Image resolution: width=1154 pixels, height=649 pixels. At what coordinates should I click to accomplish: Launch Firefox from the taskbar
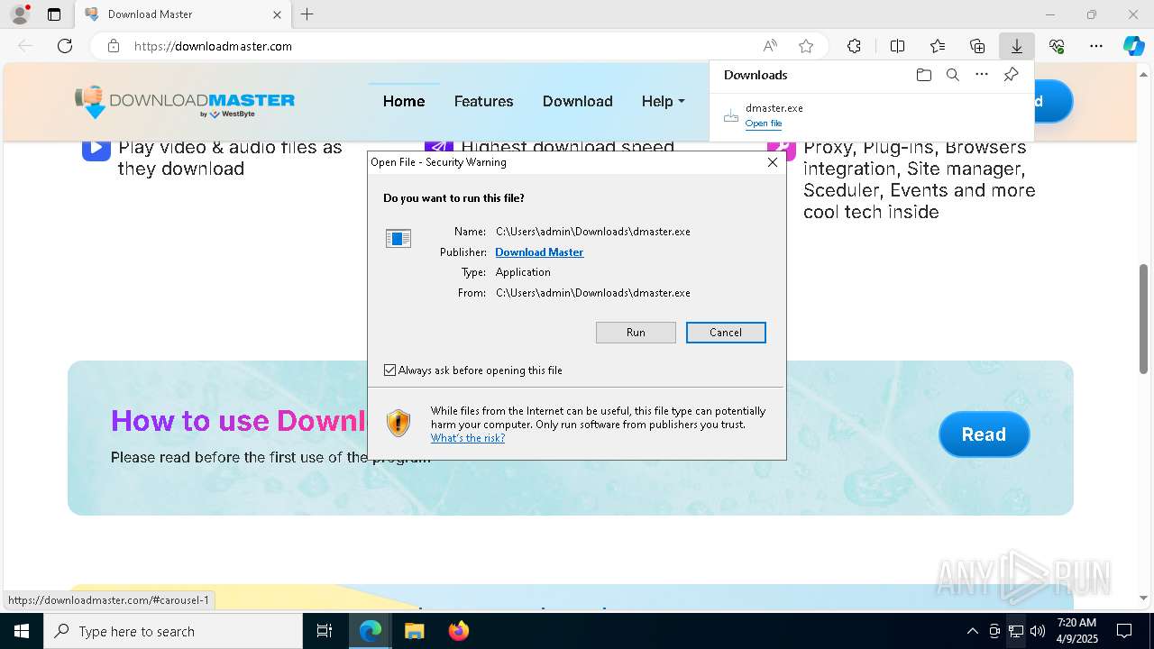click(459, 631)
